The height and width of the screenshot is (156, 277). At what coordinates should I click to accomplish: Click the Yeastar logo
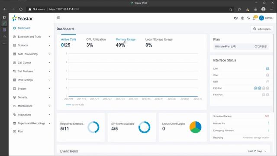tap(22, 18)
